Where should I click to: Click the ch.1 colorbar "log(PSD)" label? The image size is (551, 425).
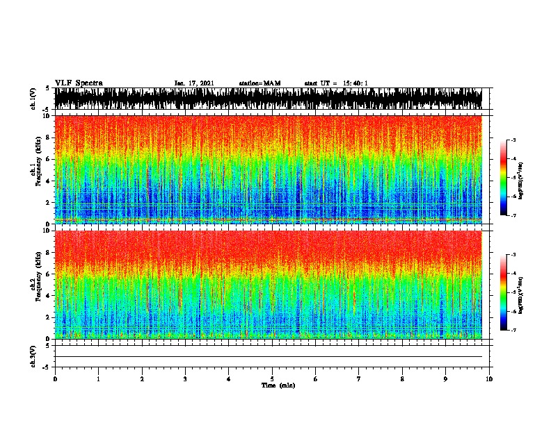520,181
